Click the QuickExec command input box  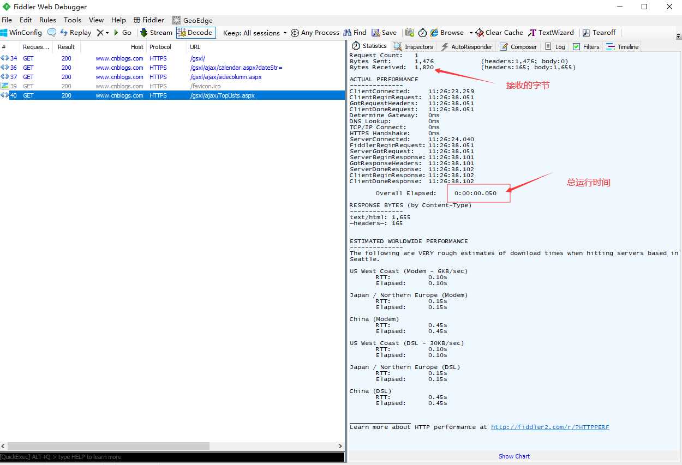click(x=172, y=457)
